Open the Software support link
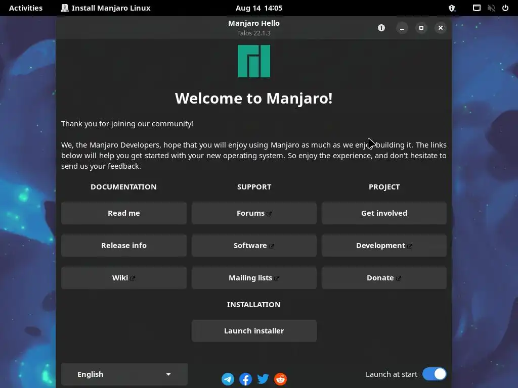 [x=254, y=246]
